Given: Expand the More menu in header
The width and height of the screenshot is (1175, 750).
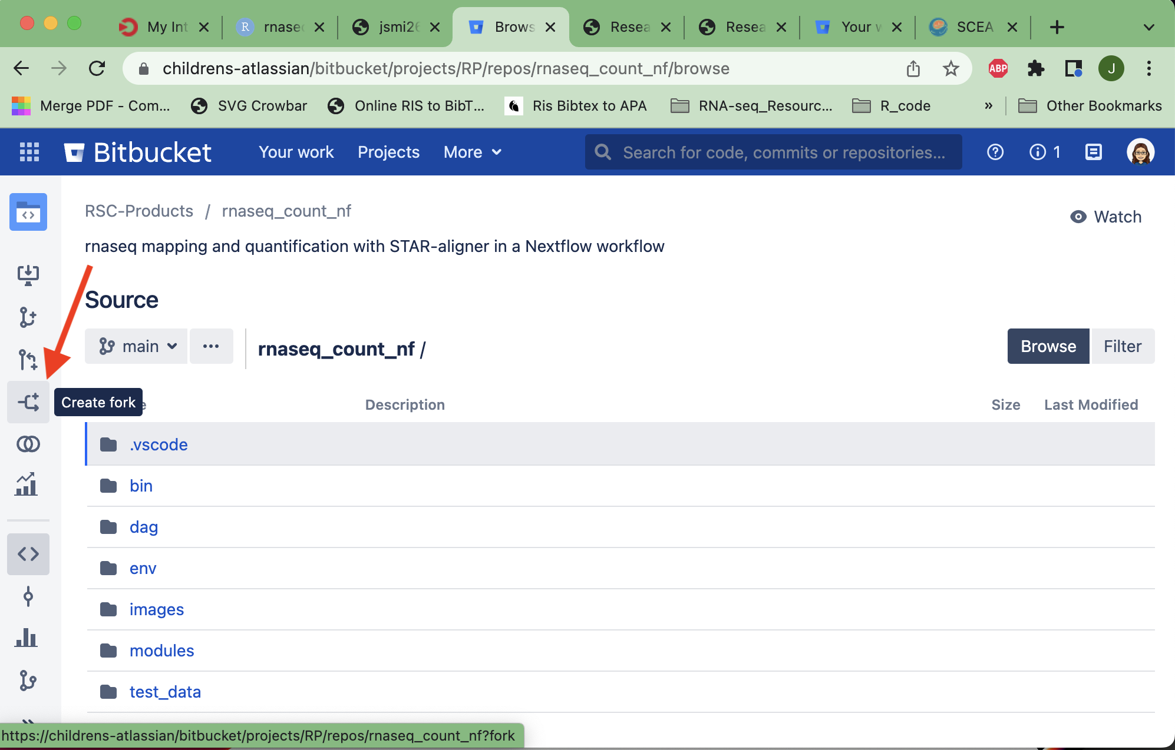Looking at the screenshot, I should pyautogui.click(x=473, y=152).
